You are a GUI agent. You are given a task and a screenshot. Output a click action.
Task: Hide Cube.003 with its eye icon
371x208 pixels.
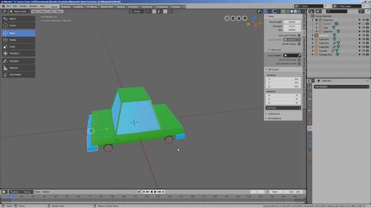pyautogui.click(x=363, y=39)
